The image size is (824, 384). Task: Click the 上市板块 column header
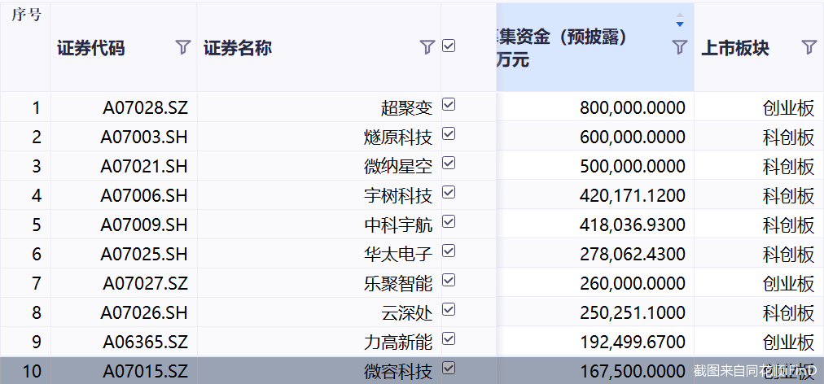734,48
